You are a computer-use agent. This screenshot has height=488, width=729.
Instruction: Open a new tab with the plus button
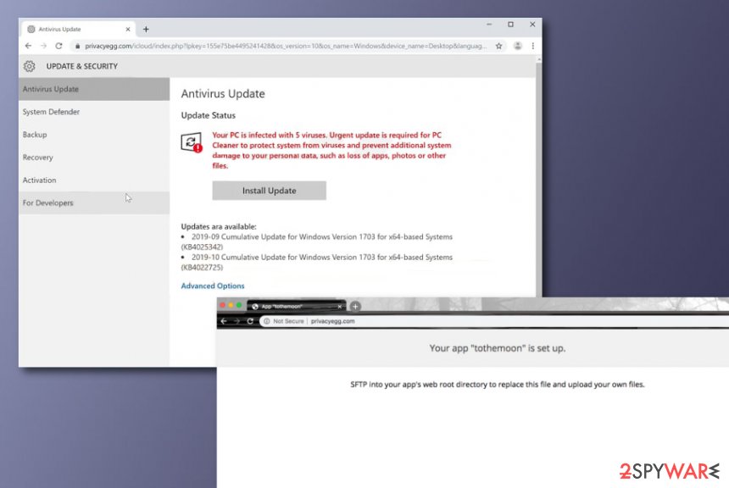coord(146,30)
